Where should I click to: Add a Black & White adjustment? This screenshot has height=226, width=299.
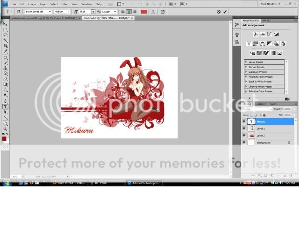pyautogui.click(x=269, y=43)
